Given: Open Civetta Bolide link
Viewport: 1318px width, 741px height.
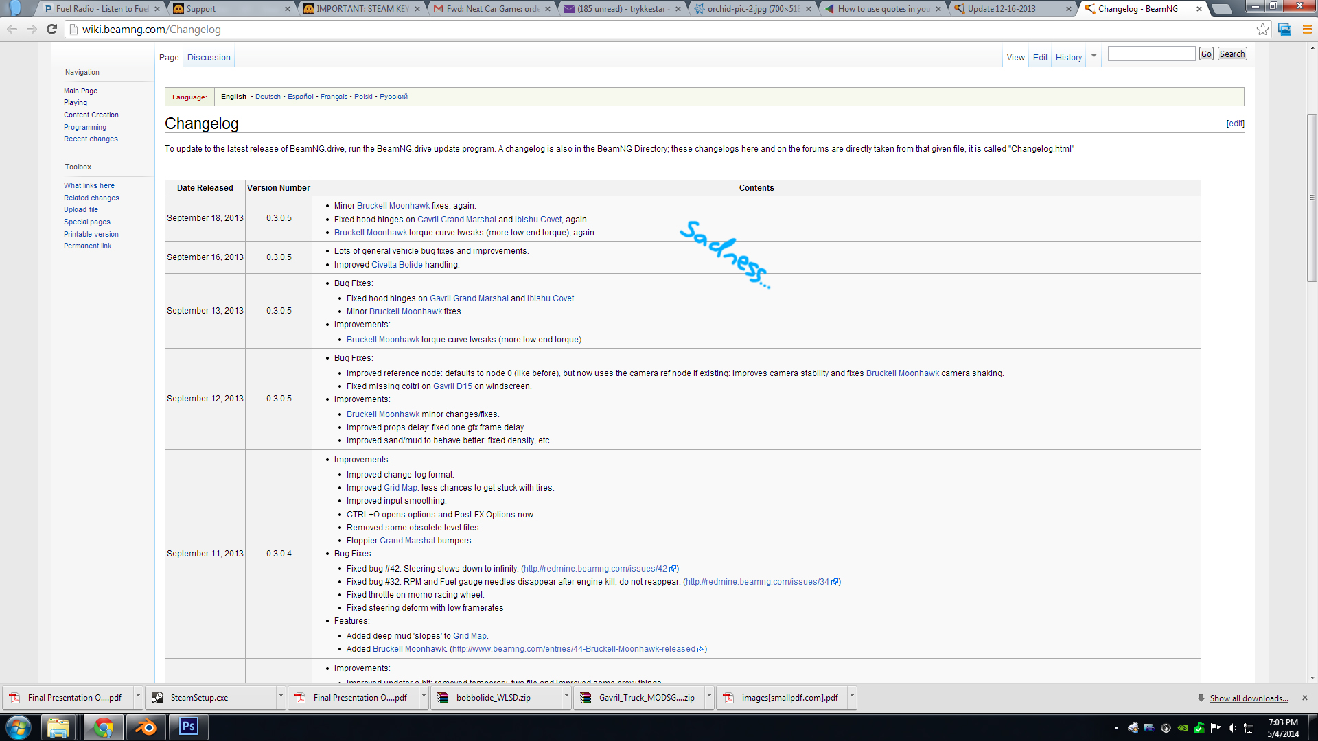Looking at the screenshot, I should tap(397, 265).
